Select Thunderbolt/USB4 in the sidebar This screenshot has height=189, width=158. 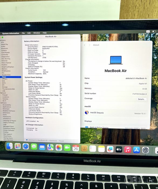[8, 89]
